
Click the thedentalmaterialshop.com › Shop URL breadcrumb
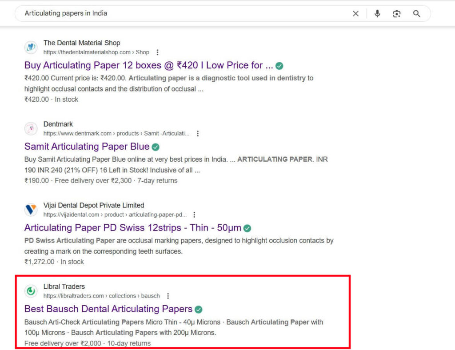coord(96,52)
